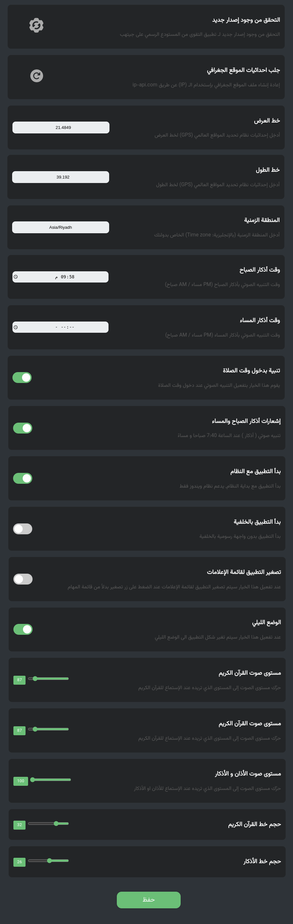Enable minimize to notification tray toggle
Screen dimensions: 293x924
pos(23,579)
